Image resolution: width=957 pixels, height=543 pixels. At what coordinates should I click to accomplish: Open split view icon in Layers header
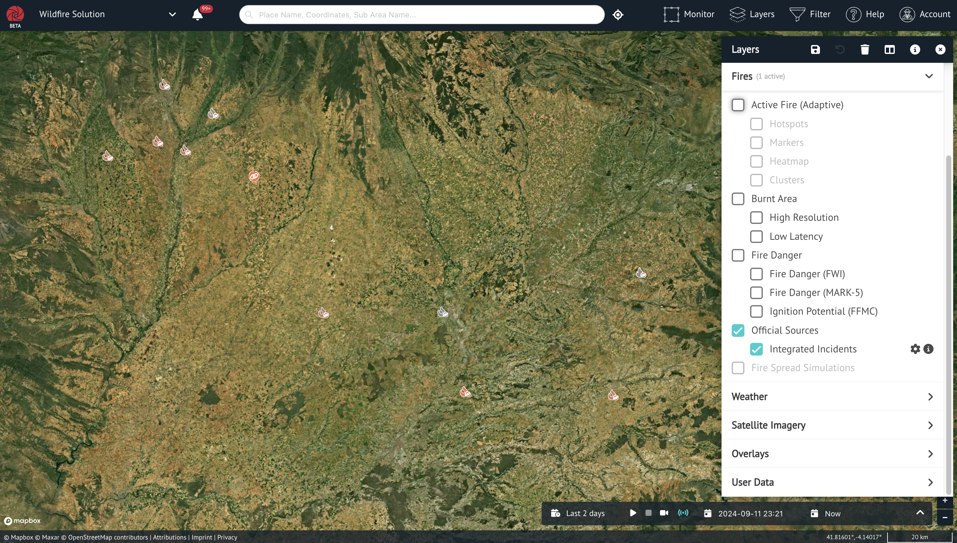click(x=889, y=49)
